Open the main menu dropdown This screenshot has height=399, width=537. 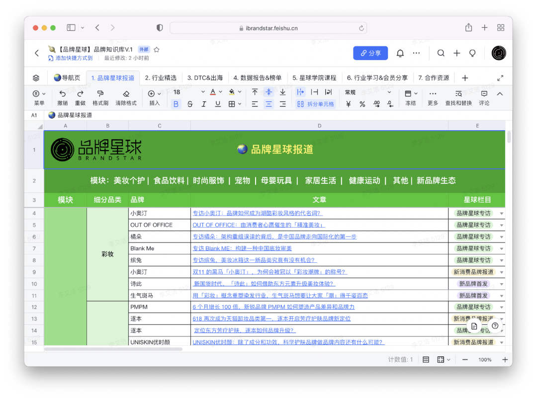point(39,97)
